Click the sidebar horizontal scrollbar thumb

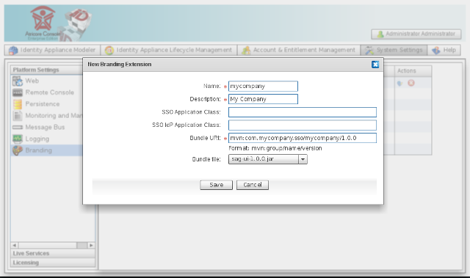[x=82, y=246]
